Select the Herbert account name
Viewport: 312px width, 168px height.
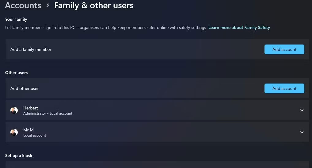click(30, 108)
